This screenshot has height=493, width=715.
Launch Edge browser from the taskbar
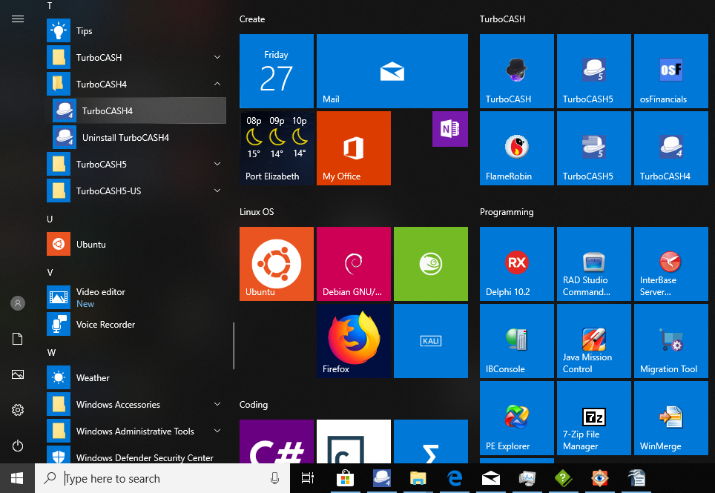tap(455, 478)
